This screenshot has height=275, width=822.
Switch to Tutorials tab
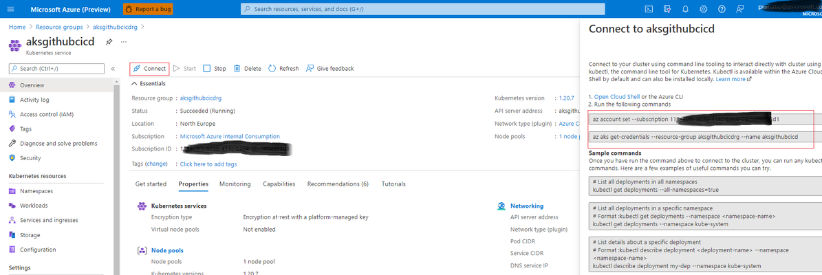[393, 184]
